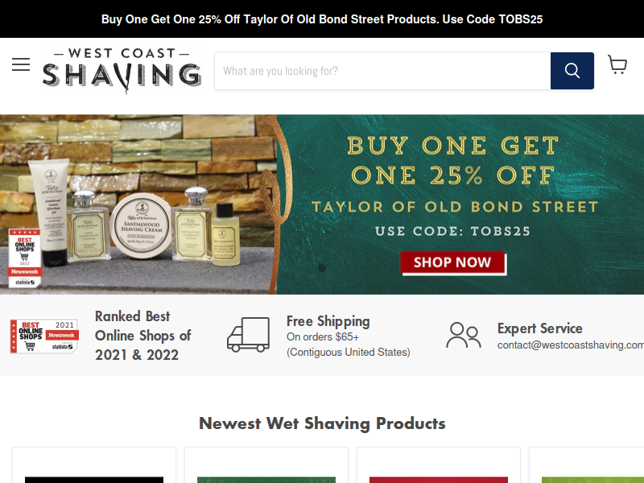Select the slideshow dot indicator on banner
The width and height of the screenshot is (644, 483).
point(322,268)
